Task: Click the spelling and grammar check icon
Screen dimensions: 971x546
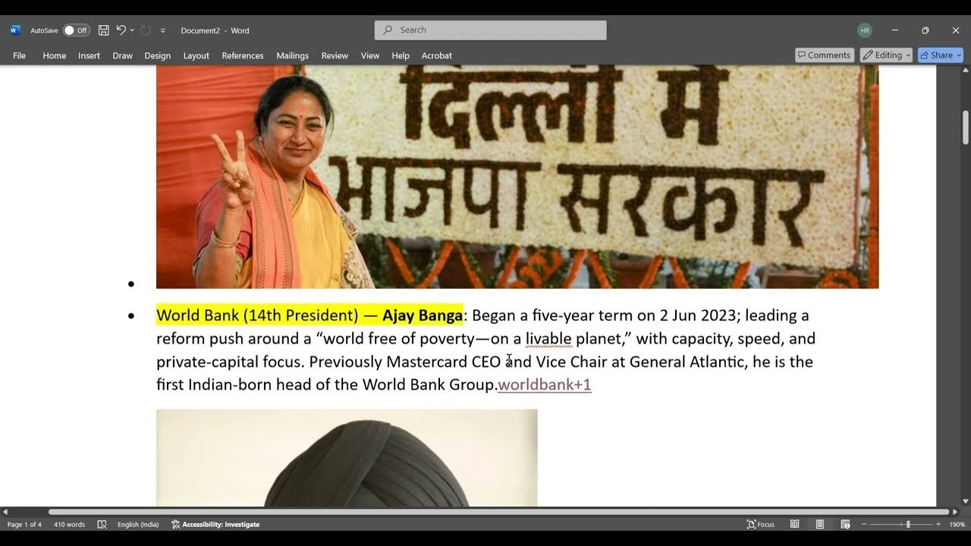Action: [102, 525]
